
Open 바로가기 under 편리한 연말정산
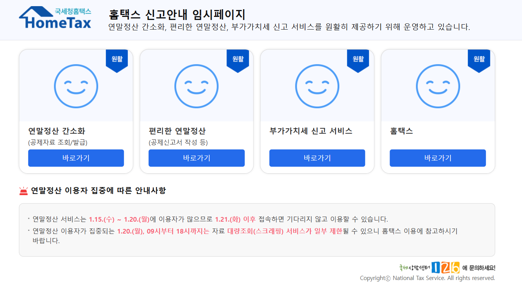pyautogui.click(x=197, y=158)
